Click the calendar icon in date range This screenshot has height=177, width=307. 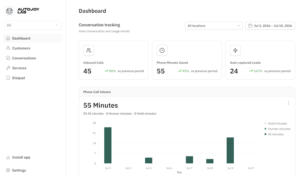tap(250, 26)
